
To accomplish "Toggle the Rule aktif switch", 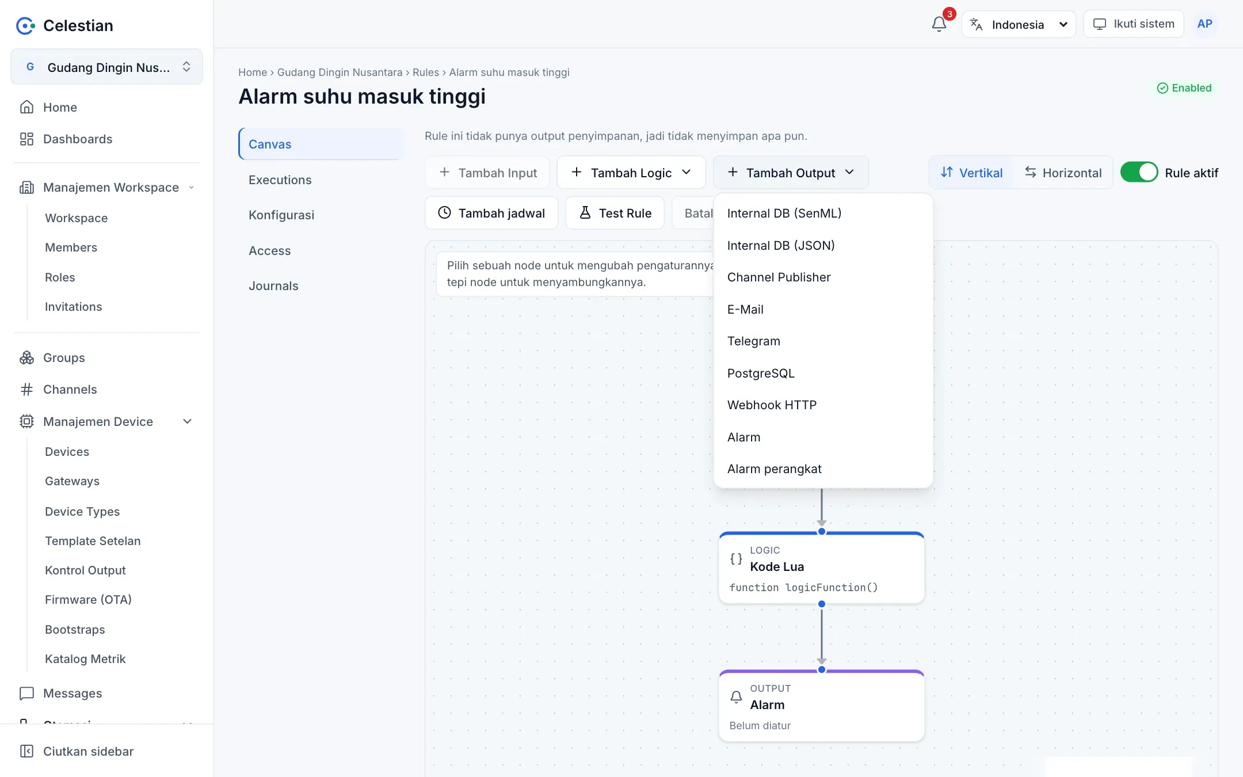I will coord(1139,172).
